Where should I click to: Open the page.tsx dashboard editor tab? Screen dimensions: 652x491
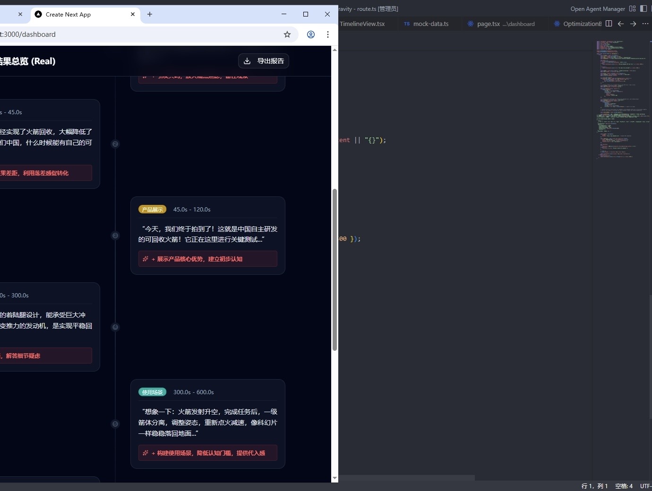click(x=501, y=24)
